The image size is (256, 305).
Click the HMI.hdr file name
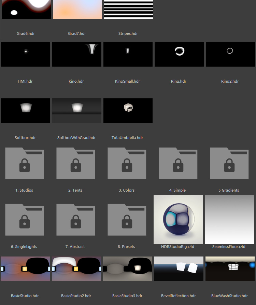point(25,81)
